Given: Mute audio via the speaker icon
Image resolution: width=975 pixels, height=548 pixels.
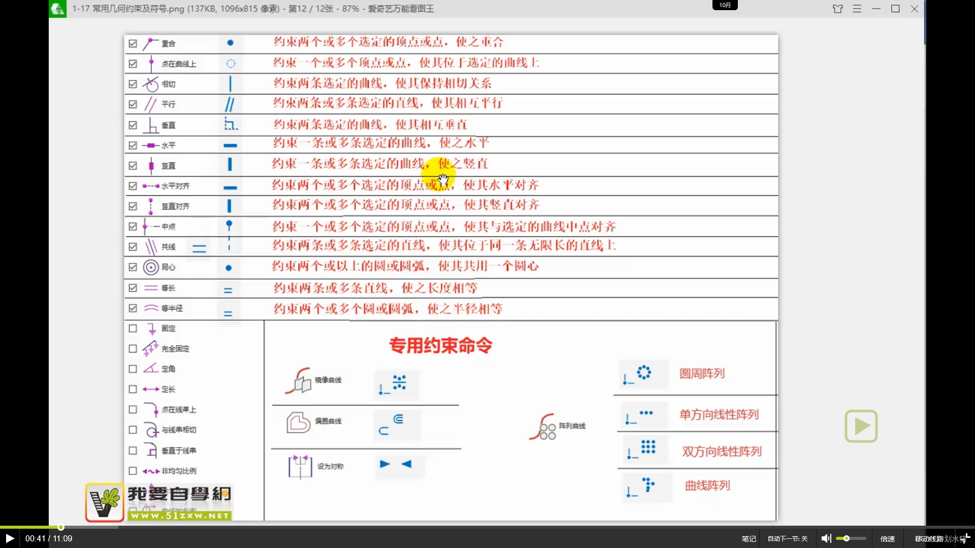Looking at the screenshot, I should click(x=826, y=538).
